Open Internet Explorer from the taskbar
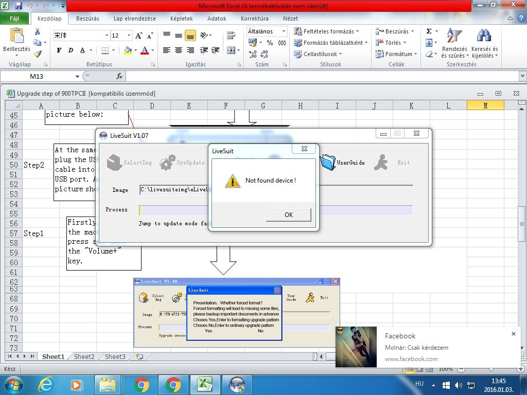Screen dimensions: 527x395 tap(45, 385)
